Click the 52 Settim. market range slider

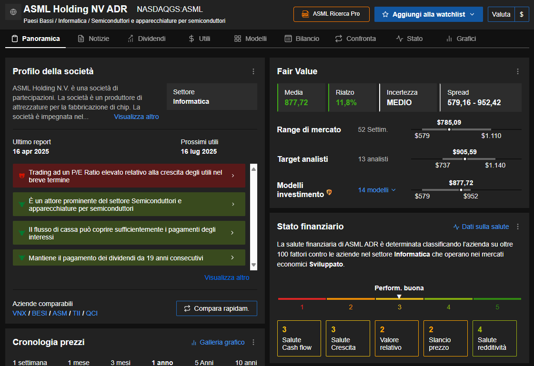466,129
